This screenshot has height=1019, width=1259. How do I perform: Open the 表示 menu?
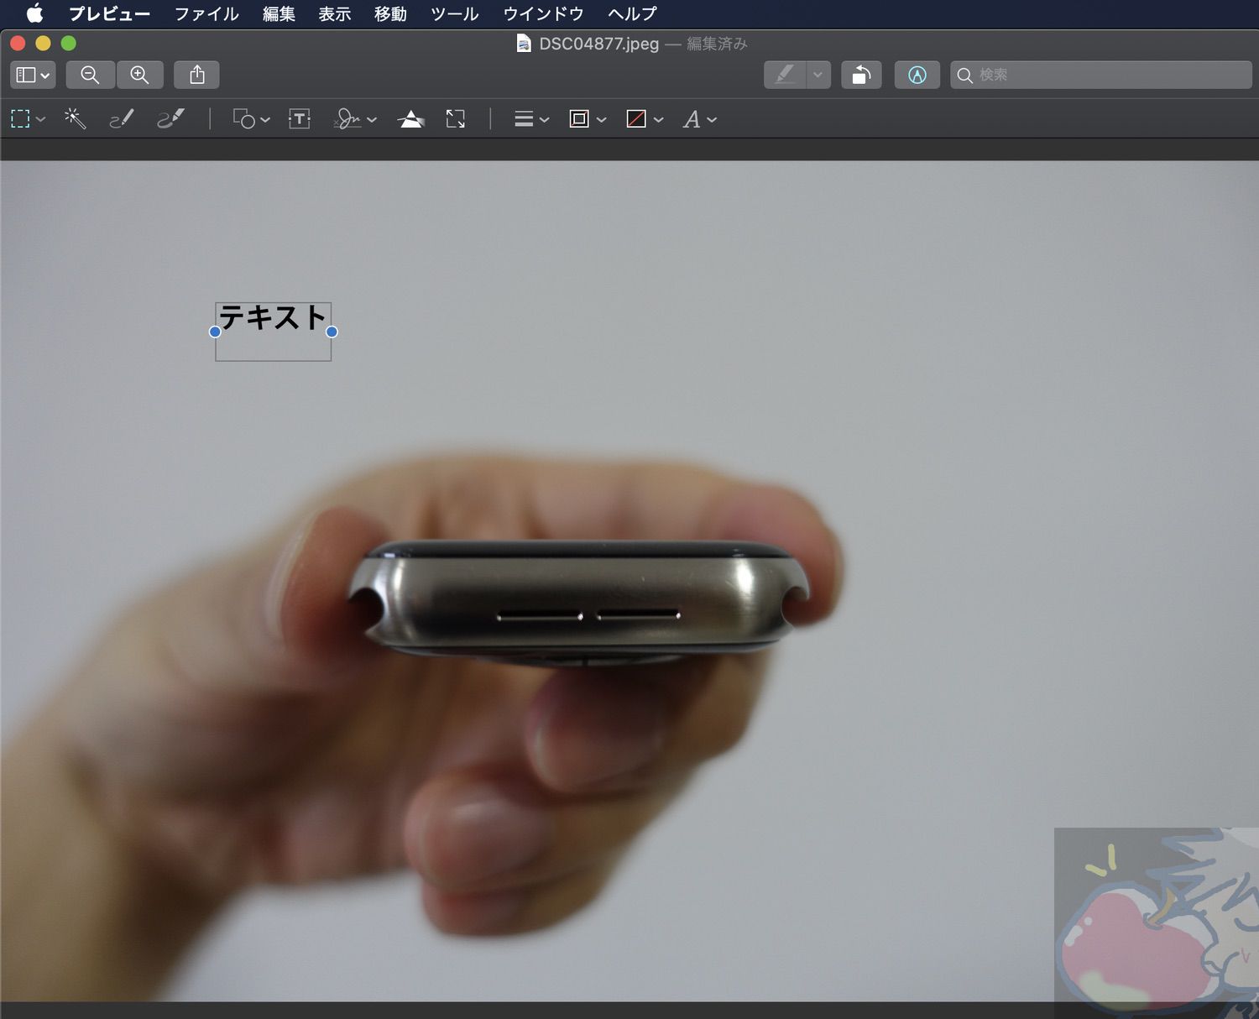pyautogui.click(x=334, y=13)
